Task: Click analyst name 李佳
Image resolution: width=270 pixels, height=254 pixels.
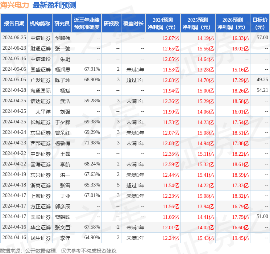Action: tap(65, 238)
